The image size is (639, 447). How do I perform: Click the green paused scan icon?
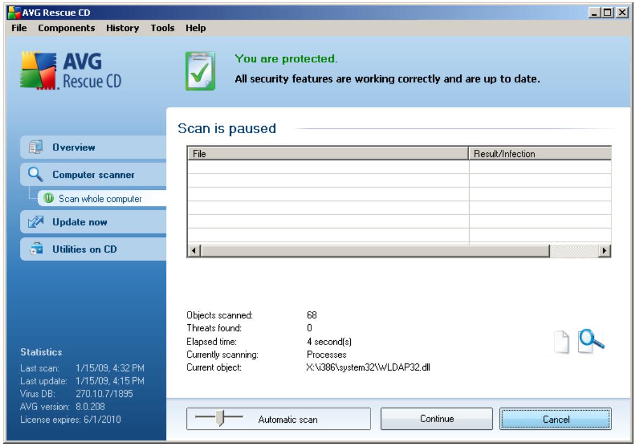48,198
